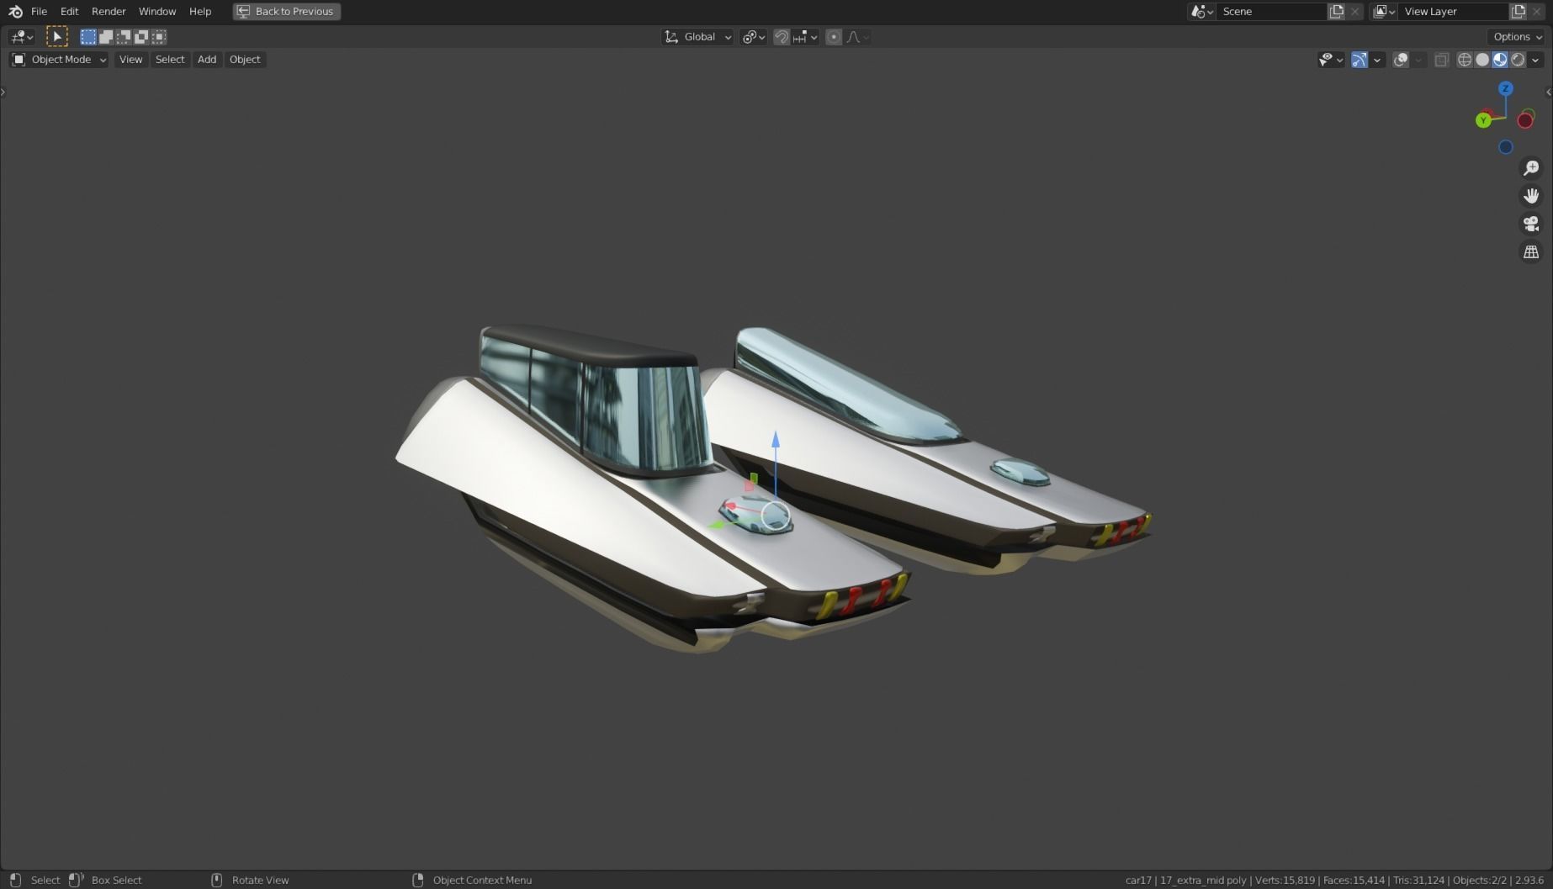1553x889 pixels.
Task: Choose Set new selection mode icon
Action: [x=88, y=36]
